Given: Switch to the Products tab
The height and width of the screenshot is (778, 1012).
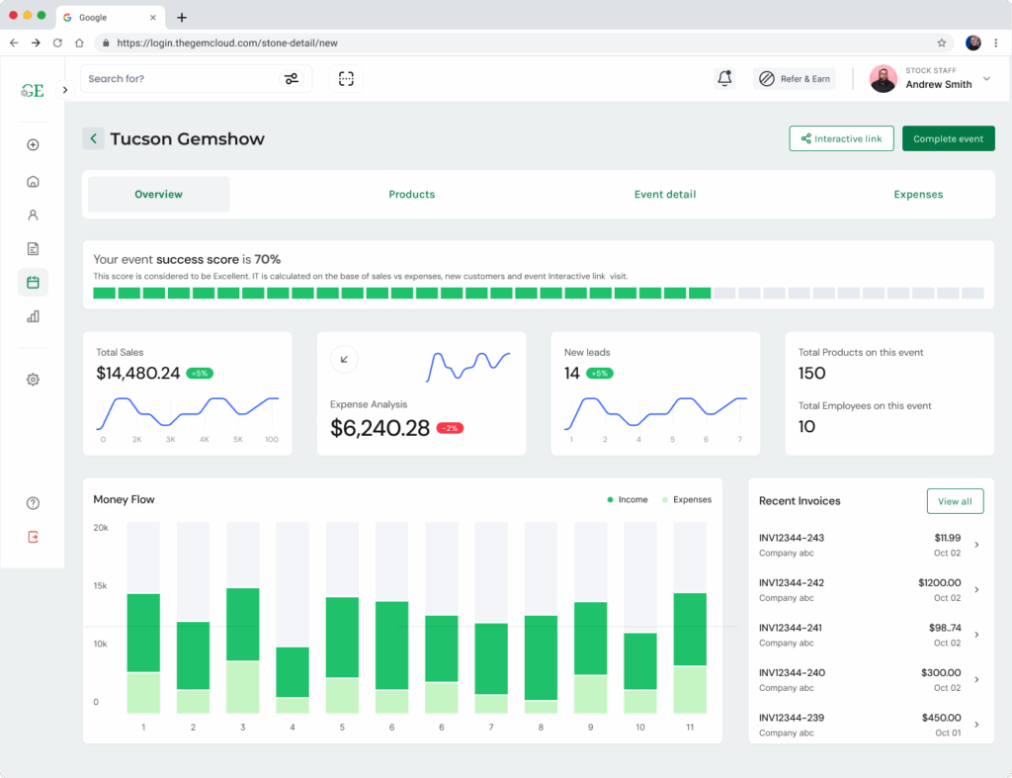Looking at the screenshot, I should [411, 195].
